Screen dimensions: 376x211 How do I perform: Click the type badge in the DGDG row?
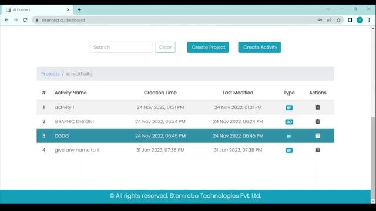(289, 136)
